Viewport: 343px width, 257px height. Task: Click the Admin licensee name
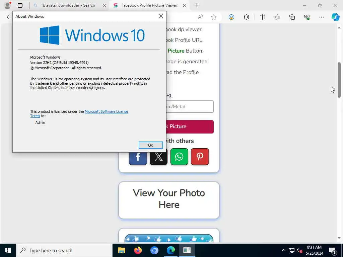(x=40, y=122)
